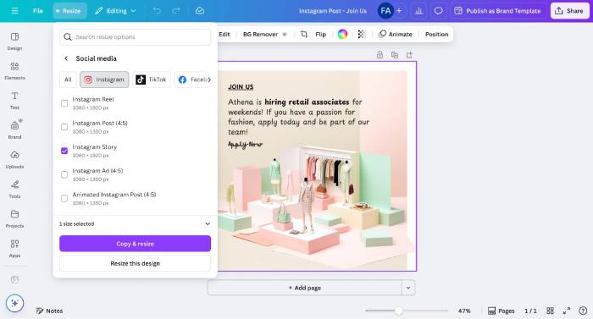Select the Text tool in sidebar
The width and height of the screenshot is (593, 319).
click(x=14, y=100)
